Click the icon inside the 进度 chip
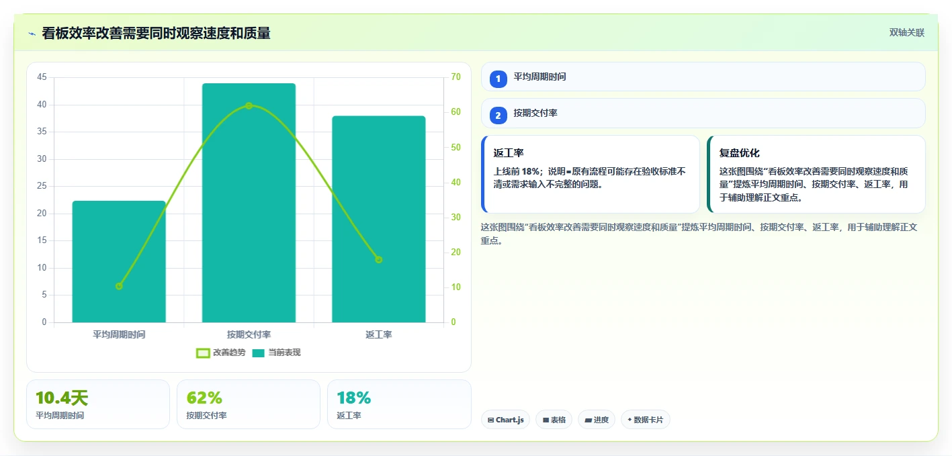Image resolution: width=952 pixels, height=456 pixels. pyautogui.click(x=588, y=420)
